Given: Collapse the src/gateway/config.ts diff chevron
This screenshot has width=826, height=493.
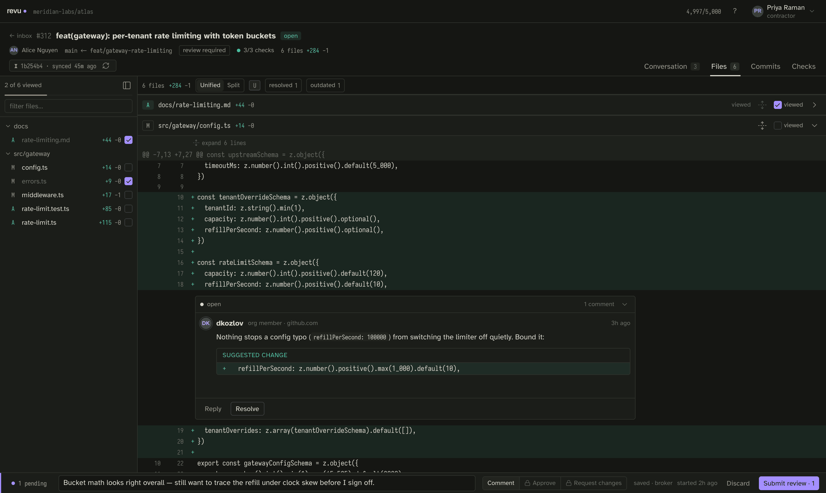Looking at the screenshot, I should pos(814,126).
